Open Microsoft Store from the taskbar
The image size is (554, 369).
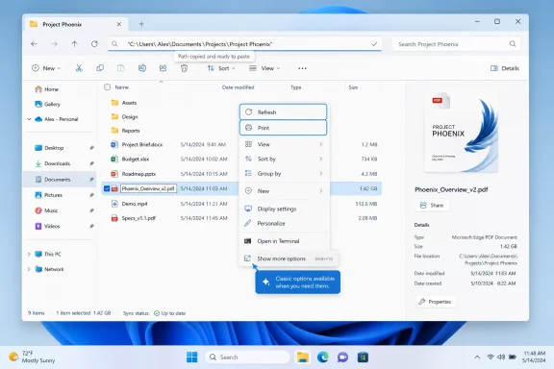pyautogui.click(x=363, y=357)
